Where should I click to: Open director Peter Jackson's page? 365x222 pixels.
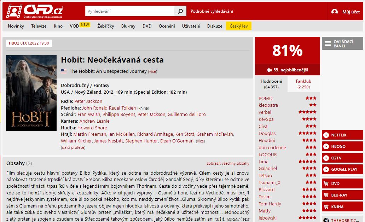click(88, 101)
